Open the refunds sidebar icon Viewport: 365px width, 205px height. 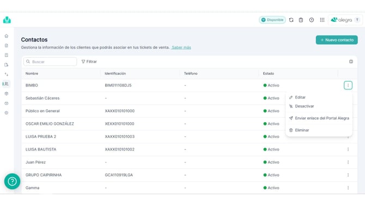point(7,65)
